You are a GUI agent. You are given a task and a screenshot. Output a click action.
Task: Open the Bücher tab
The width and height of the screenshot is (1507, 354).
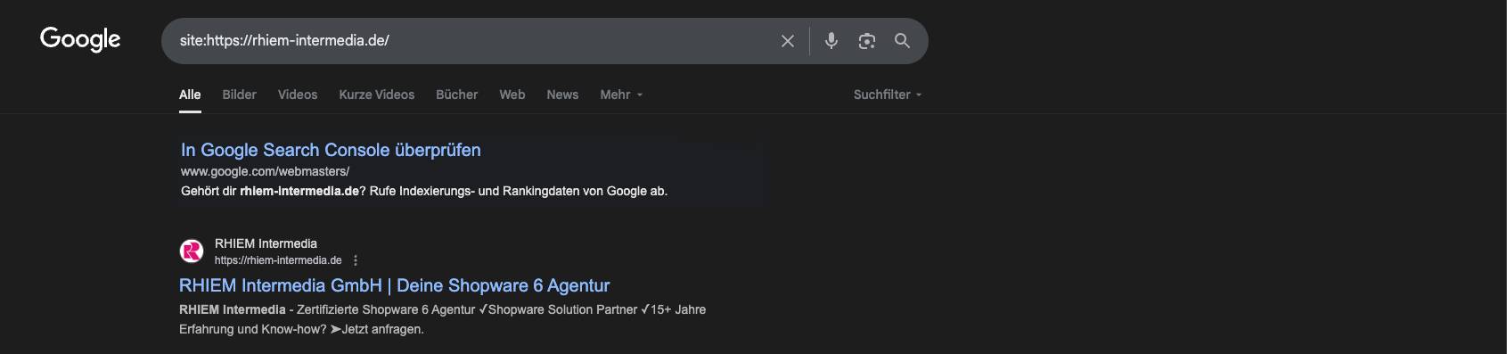pyautogui.click(x=456, y=95)
